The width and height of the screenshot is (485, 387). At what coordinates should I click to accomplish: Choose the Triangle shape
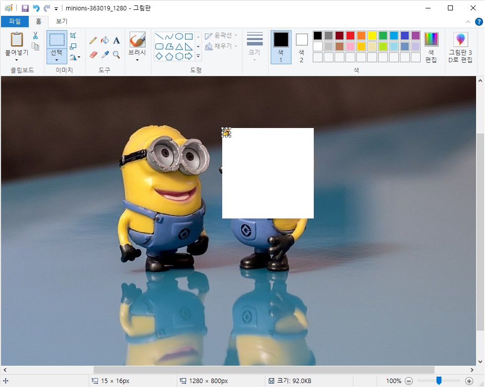click(x=179, y=46)
